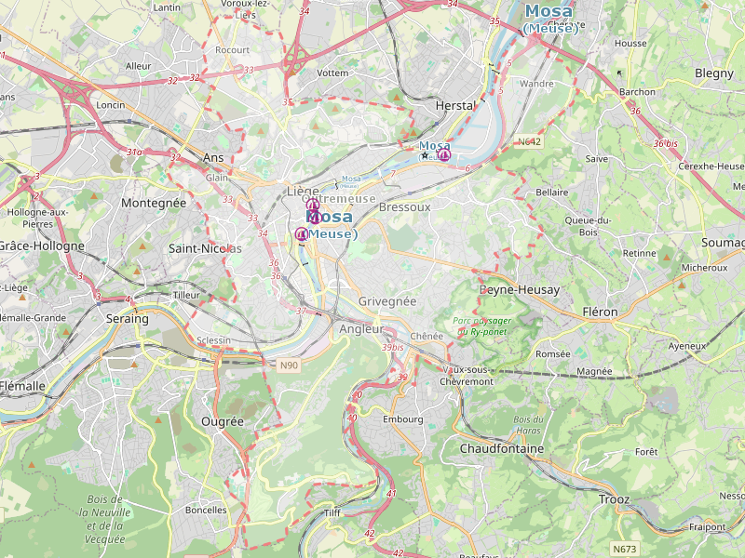Viewport: 745px width, 558px height.
Task: Select the Grâce-Hollogne town label
Action: (x=42, y=246)
